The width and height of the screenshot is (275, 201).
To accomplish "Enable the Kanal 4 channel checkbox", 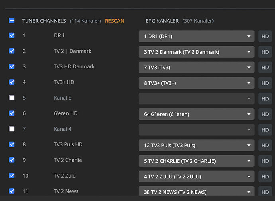I will point(12,129).
